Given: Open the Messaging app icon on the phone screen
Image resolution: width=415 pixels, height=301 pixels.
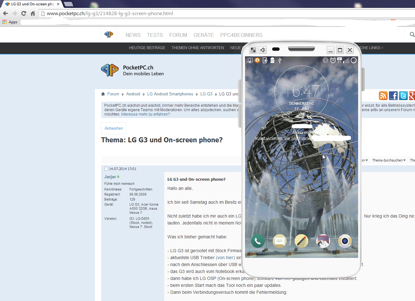Looking at the screenshot, I should click(x=280, y=241).
